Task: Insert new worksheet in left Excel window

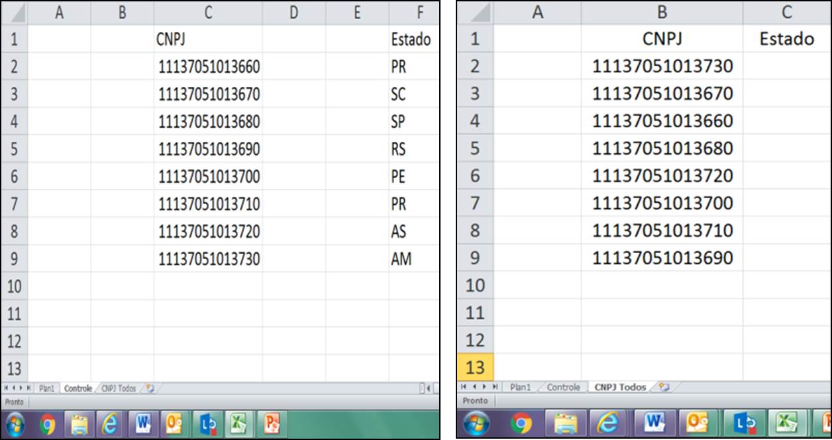Action: (x=150, y=388)
